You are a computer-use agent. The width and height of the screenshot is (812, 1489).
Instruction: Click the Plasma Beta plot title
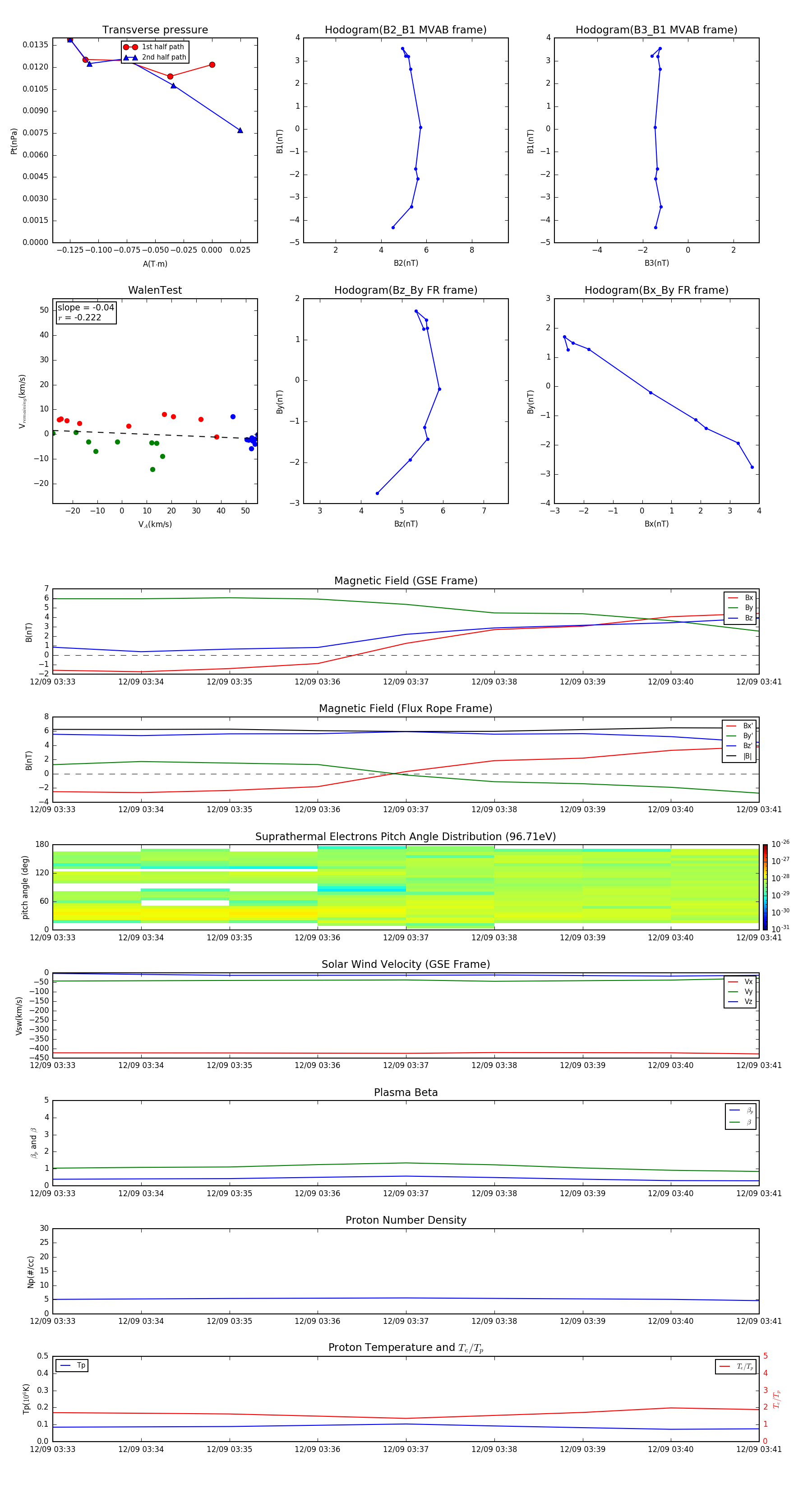406,1092
